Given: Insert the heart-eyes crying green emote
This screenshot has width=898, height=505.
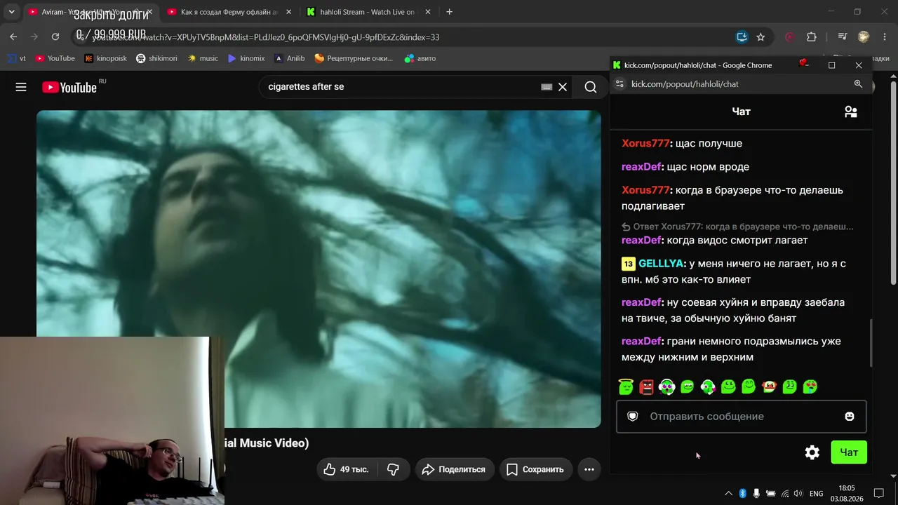Looking at the screenshot, I should point(810,386).
